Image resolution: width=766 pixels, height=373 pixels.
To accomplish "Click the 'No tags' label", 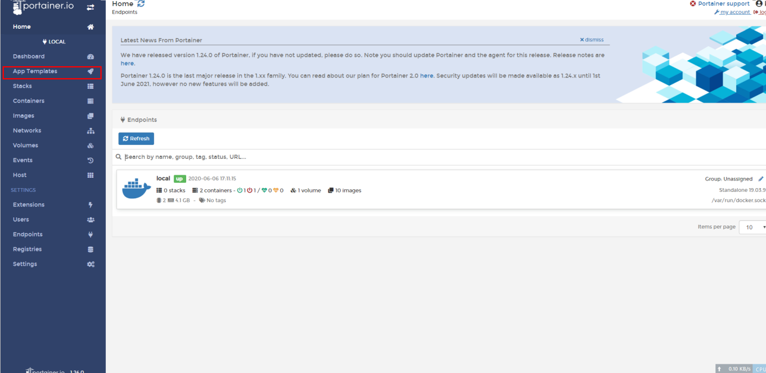I will point(216,200).
